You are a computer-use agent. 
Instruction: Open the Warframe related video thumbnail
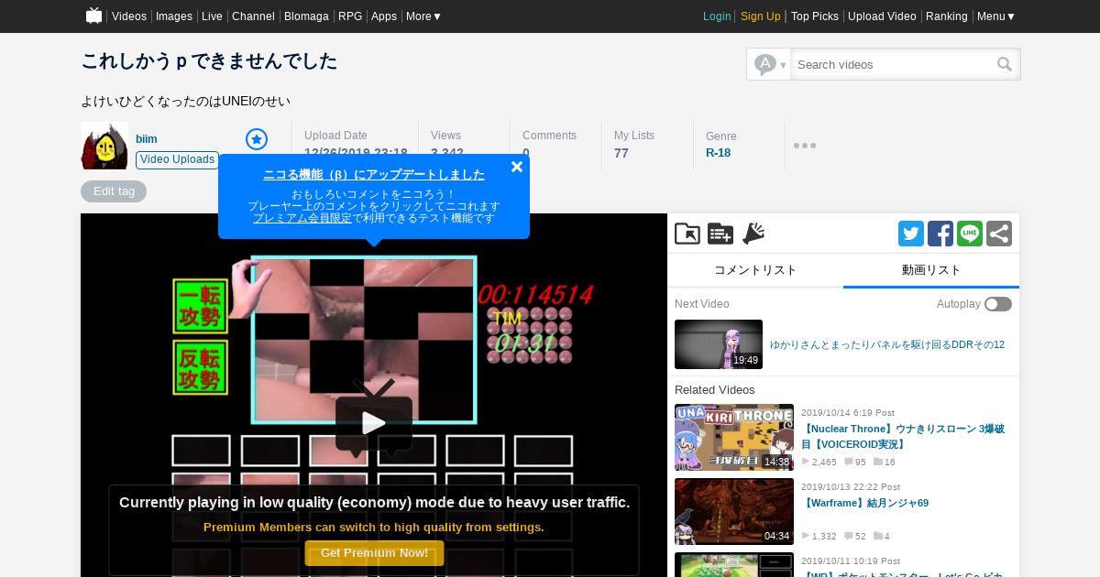click(x=734, y=511)
